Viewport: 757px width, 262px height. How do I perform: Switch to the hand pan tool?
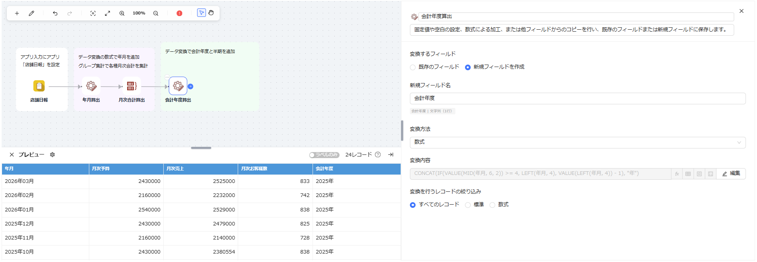click(x=211, y=13)
